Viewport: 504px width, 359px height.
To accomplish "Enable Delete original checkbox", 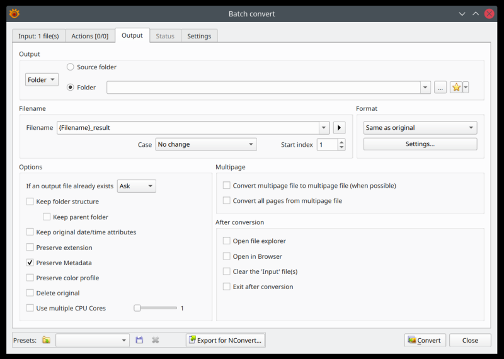I will [30, 293].
